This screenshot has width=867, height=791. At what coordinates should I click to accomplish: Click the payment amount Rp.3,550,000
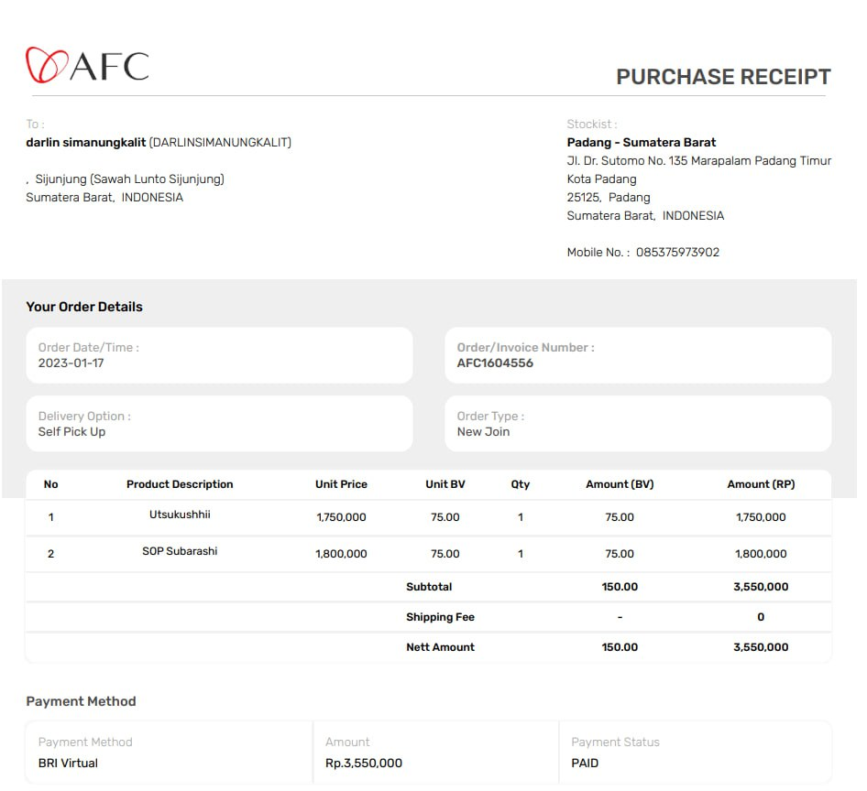[x=364, y=763]
